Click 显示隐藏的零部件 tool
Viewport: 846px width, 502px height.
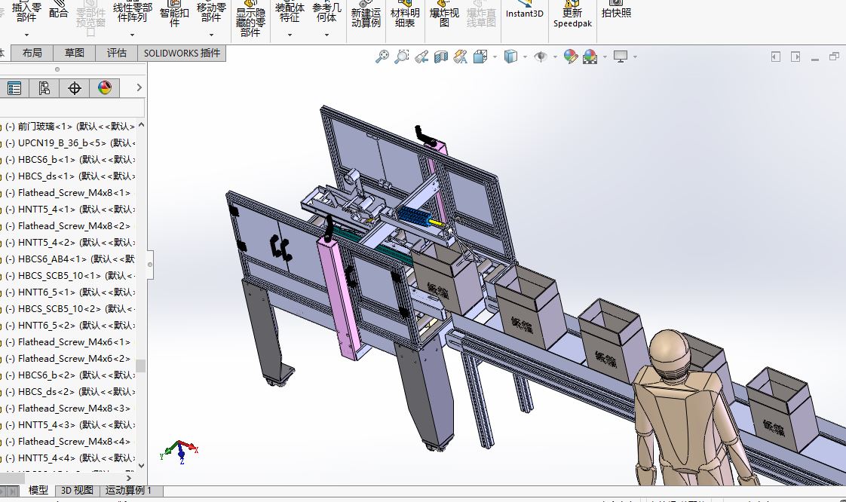[250, 19]
